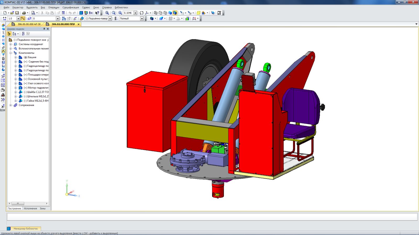Pin the Дерево модели panel
The height and width of the screenshot is (235, 419).
pyautogui.click(x=44, y=29)
